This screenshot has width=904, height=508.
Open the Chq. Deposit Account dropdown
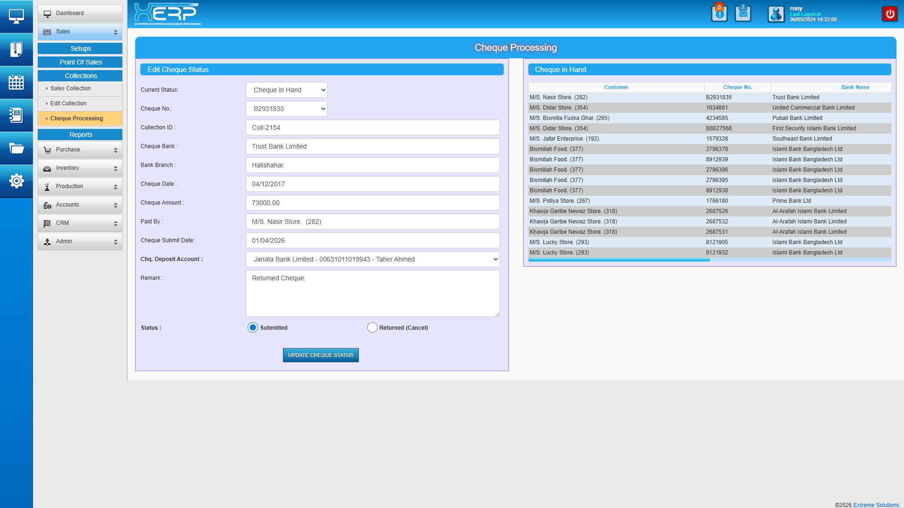tap(372, 259)
